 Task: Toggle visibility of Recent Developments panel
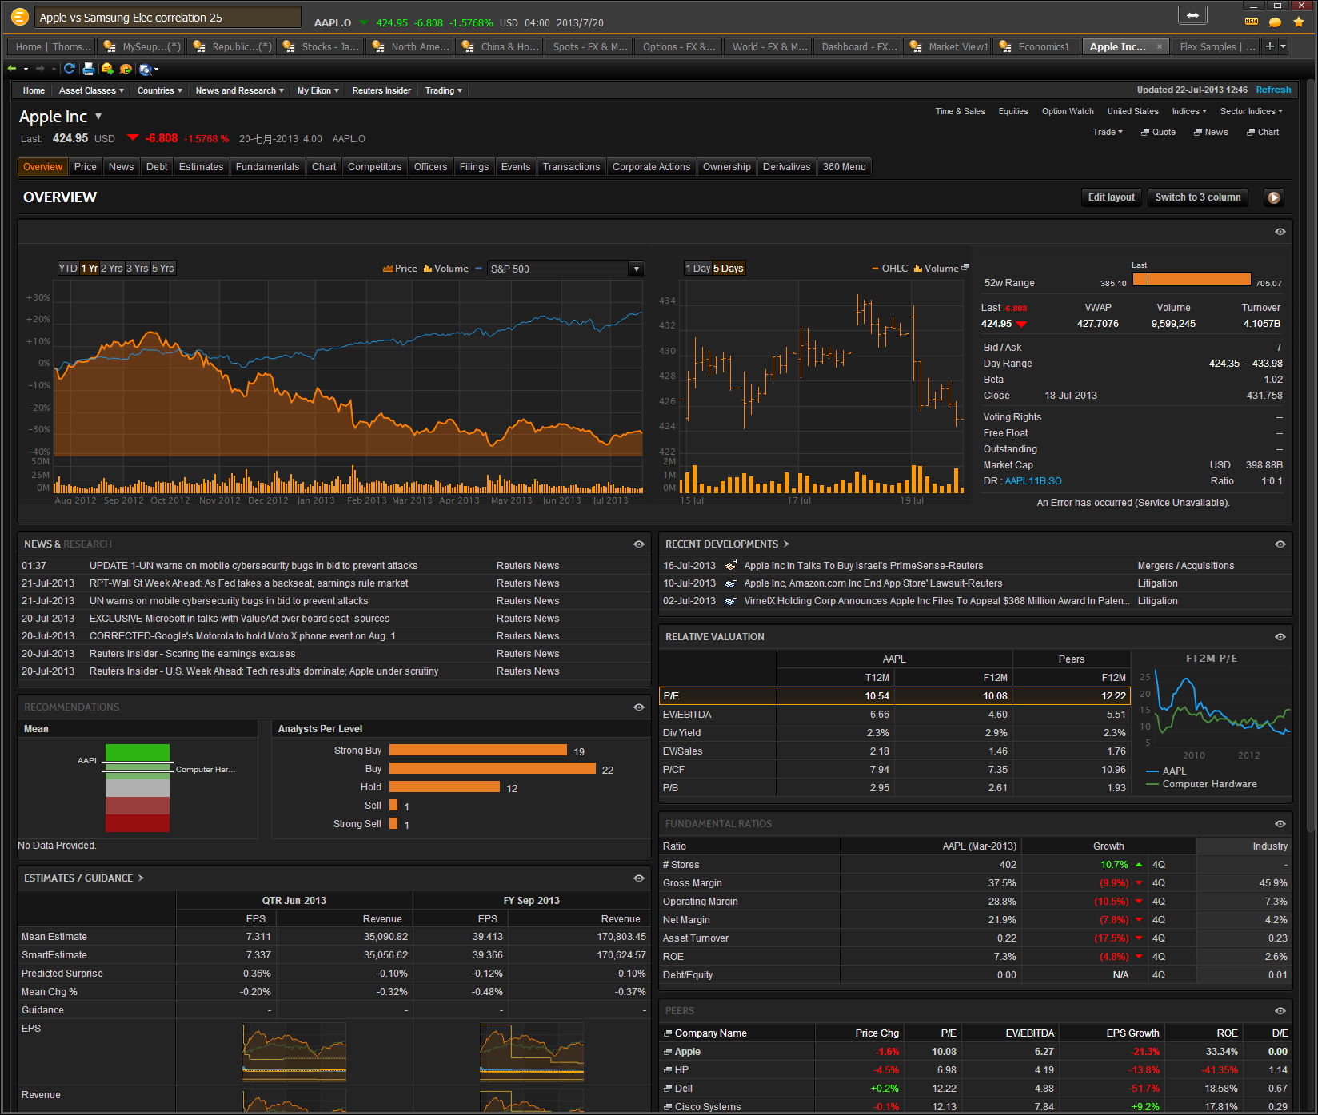pyautogui.click(x=1280, y=544)
